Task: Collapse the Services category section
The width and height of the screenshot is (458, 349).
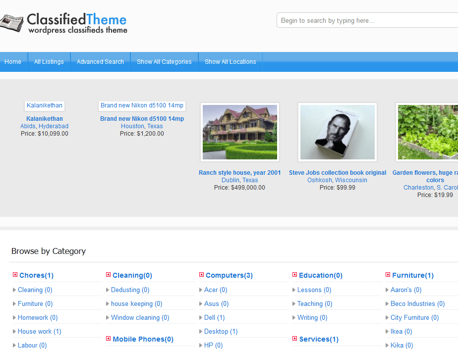Action: (294, 339)
